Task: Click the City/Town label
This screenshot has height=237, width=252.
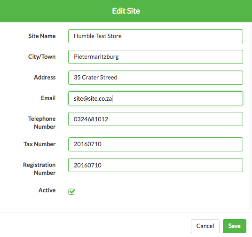Action: [42, 57]
